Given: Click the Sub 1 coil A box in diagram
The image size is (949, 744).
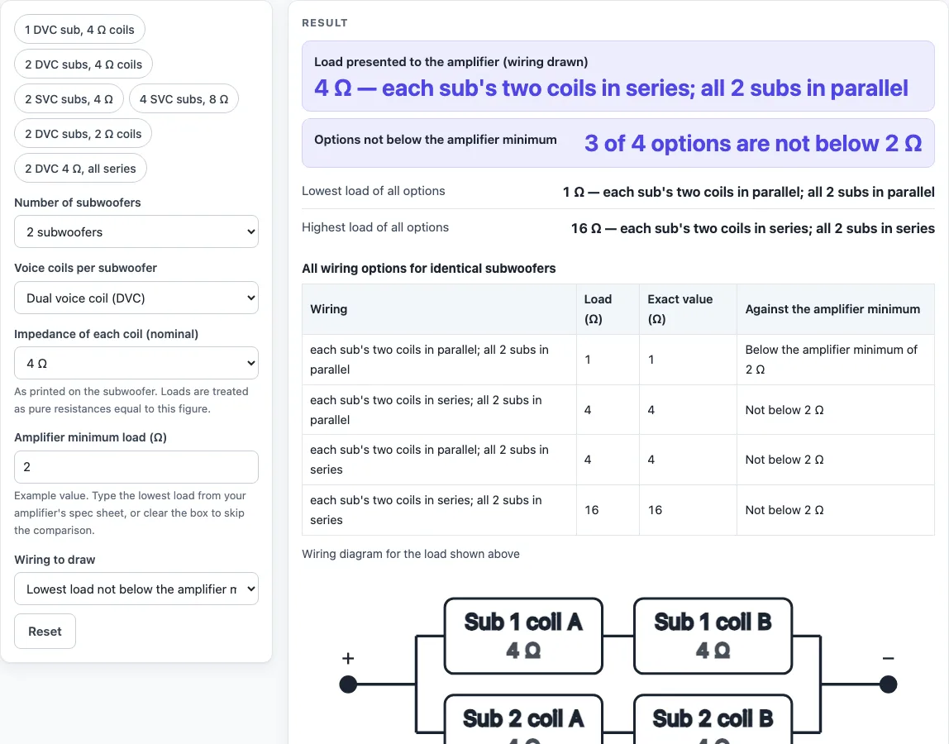Looking at the screenshot, I should tap(523, 636).
